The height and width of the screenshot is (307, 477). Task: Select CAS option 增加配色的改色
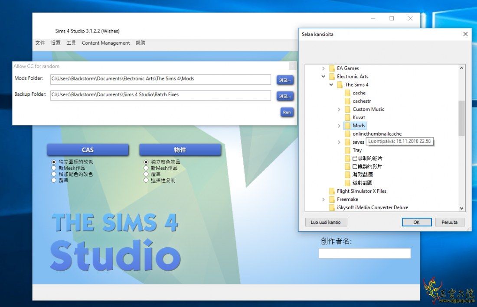[54, 174]
